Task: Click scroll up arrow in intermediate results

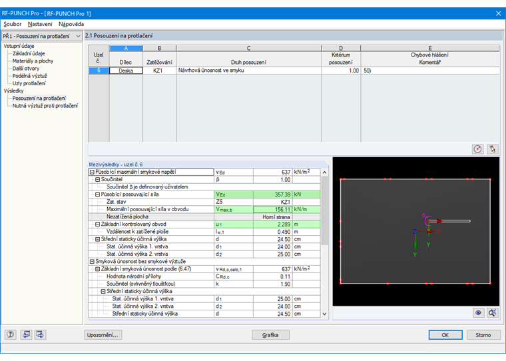Action: pos(324,173)
